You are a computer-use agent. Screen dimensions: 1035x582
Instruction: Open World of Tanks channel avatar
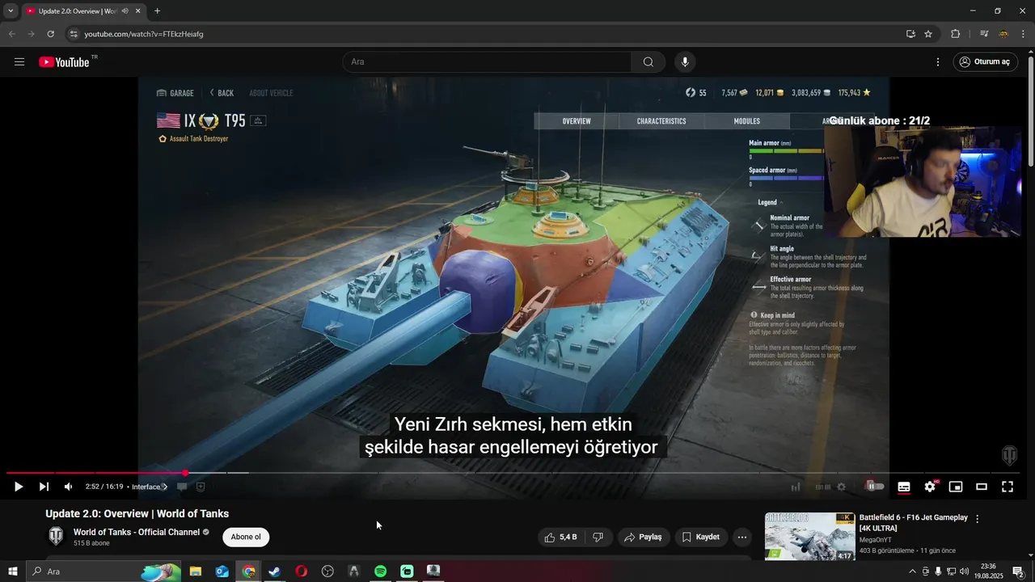point(56,537)
